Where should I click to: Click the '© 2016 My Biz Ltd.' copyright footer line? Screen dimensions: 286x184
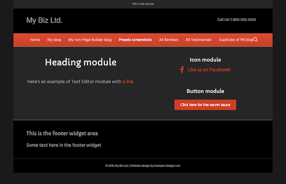click(x=143, y=166)
